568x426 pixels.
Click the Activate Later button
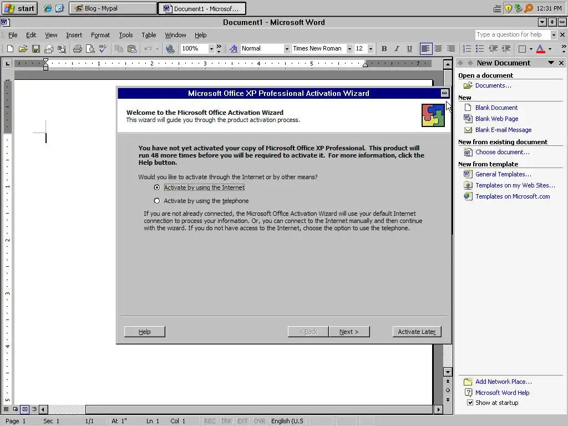pos(417,332)
